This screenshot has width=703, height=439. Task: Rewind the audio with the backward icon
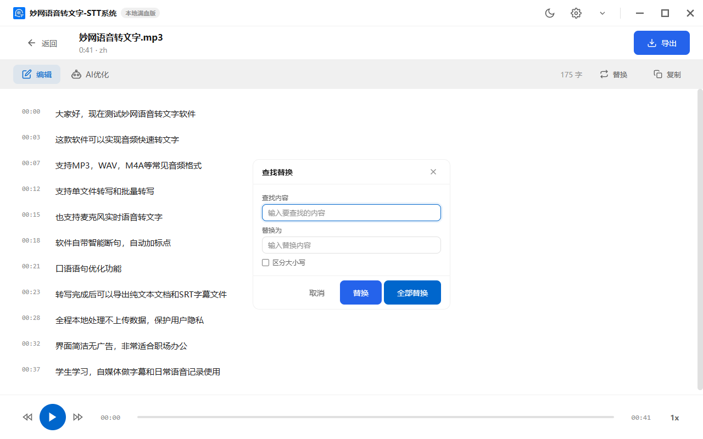click(x=27, y=417)
